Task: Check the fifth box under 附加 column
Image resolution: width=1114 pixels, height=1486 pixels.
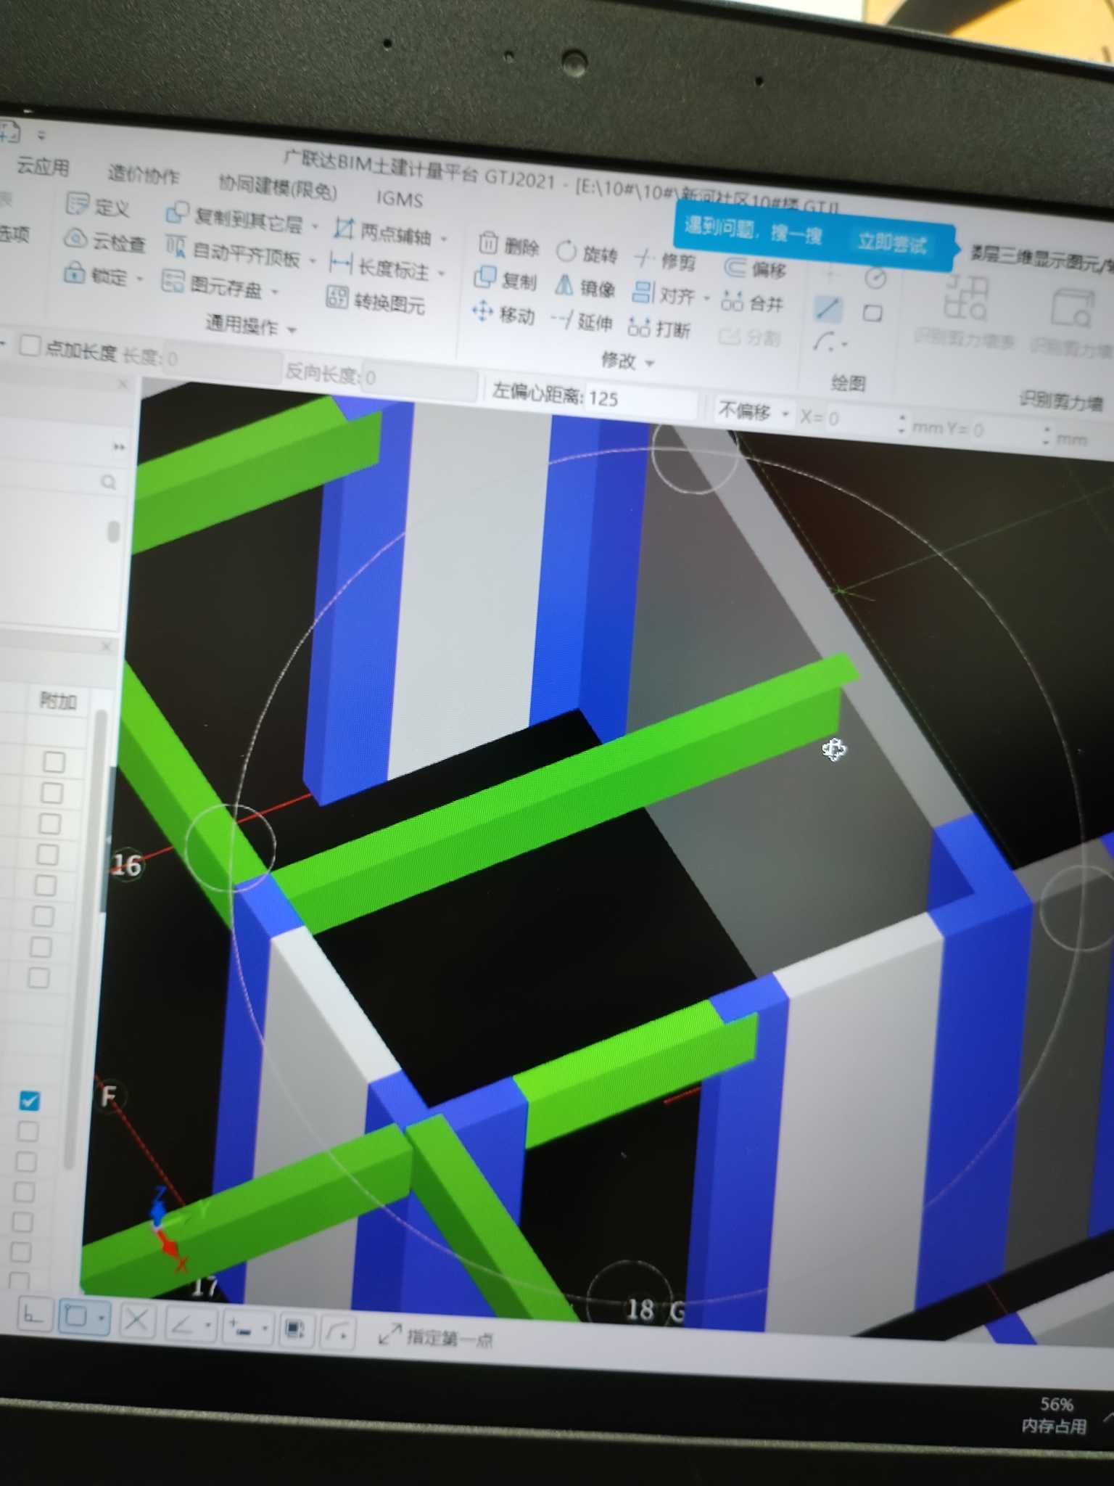Action: pyautogui.click(x=46, y=885)
